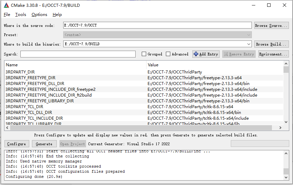Click the Browse Build button

click(272, 44)
